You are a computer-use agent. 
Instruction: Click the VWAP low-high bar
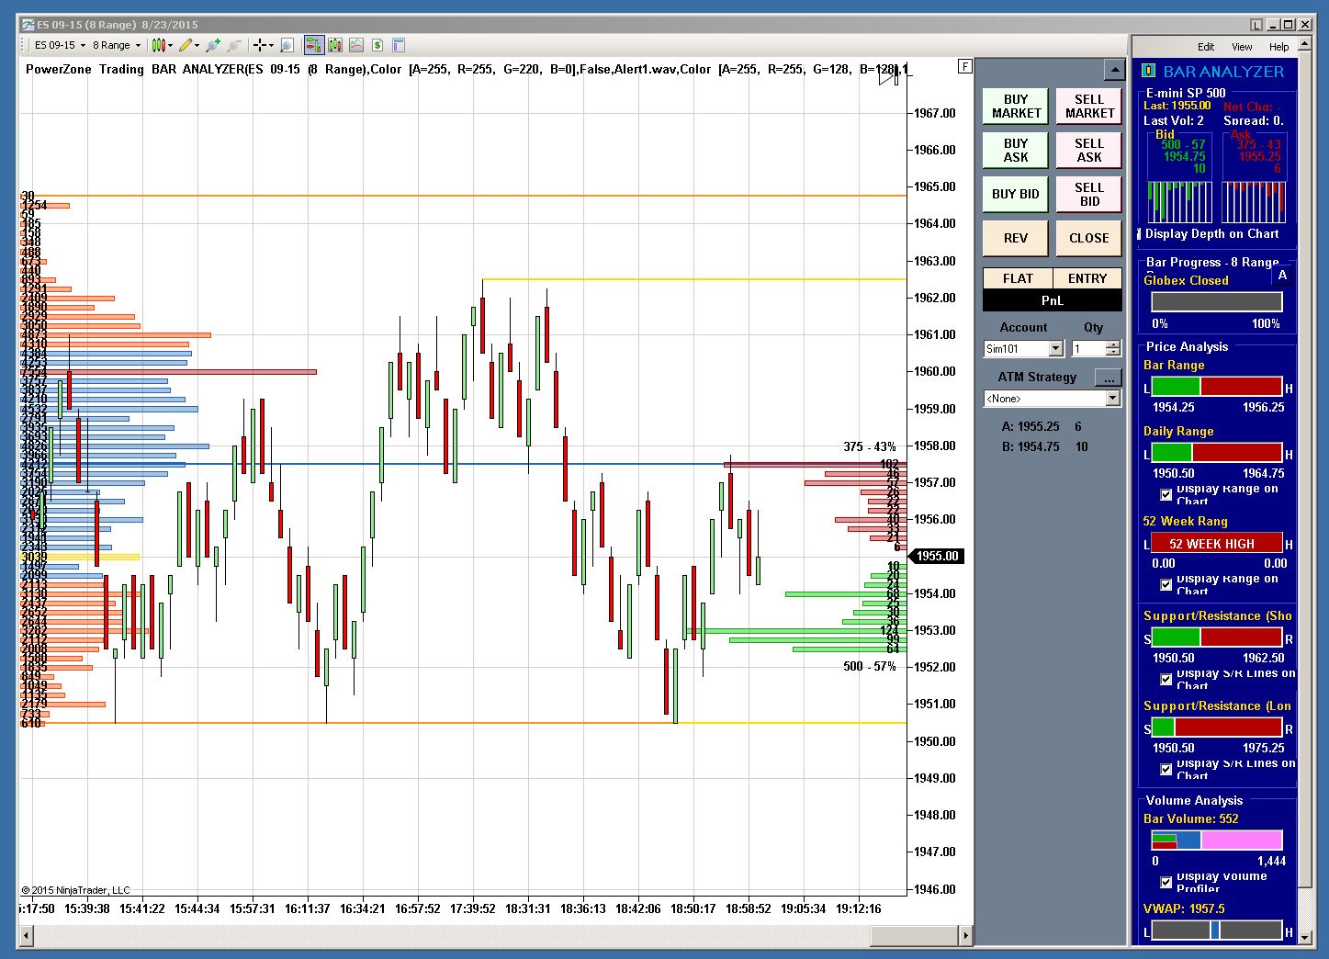[1217, 931]
